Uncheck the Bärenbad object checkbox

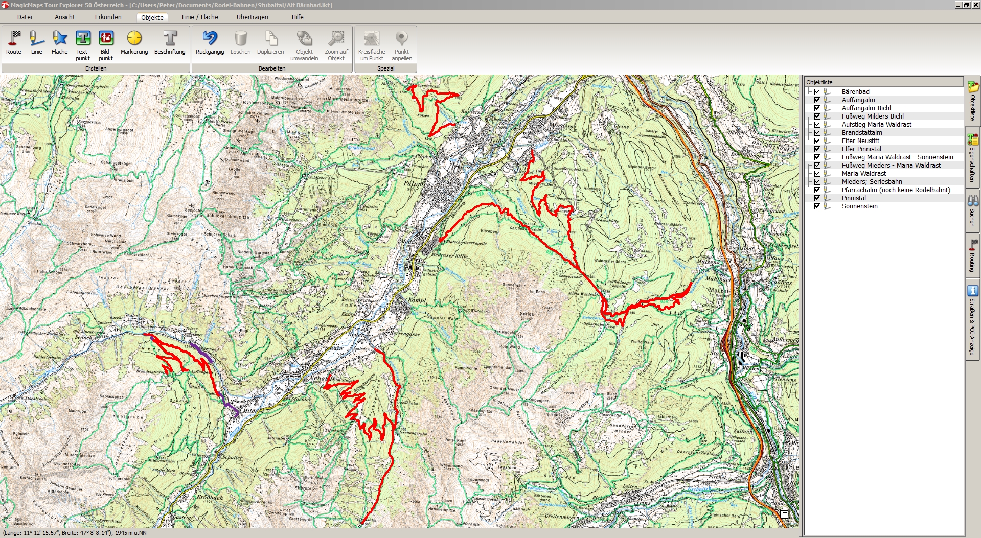[x=817, y=92]
